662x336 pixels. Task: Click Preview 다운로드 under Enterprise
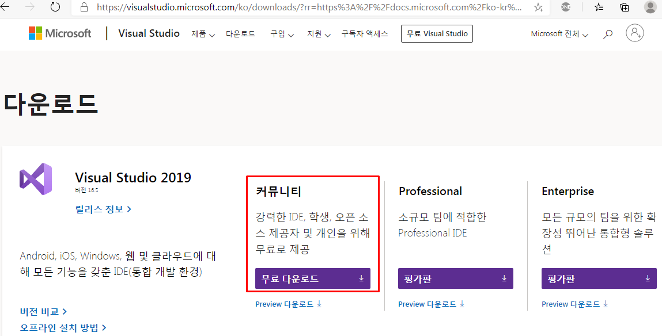(x=575, y=304)
